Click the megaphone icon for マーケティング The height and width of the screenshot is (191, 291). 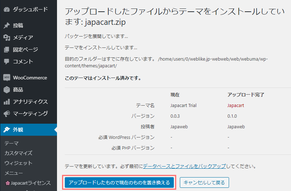click(7, 114)
